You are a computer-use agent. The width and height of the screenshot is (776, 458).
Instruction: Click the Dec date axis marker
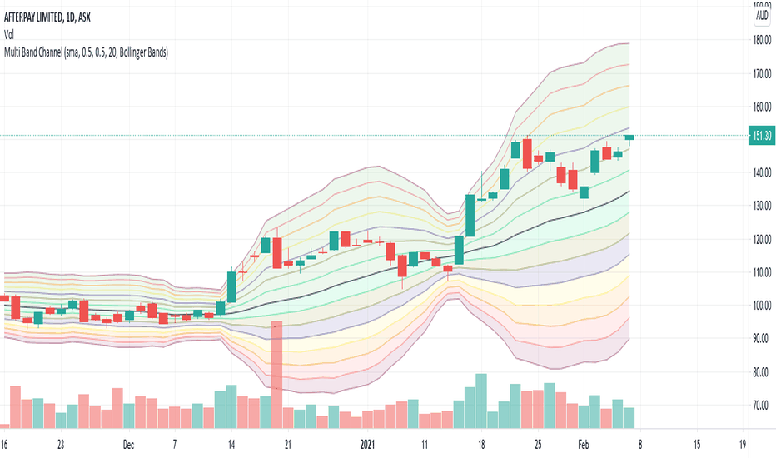(128, 444)
